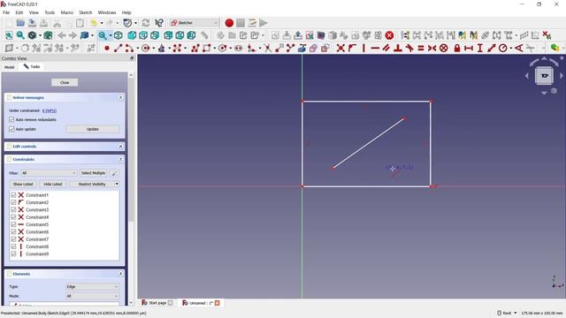Select the Create circle tool
Screen dimensions: 566x318
tap(145, 48)
